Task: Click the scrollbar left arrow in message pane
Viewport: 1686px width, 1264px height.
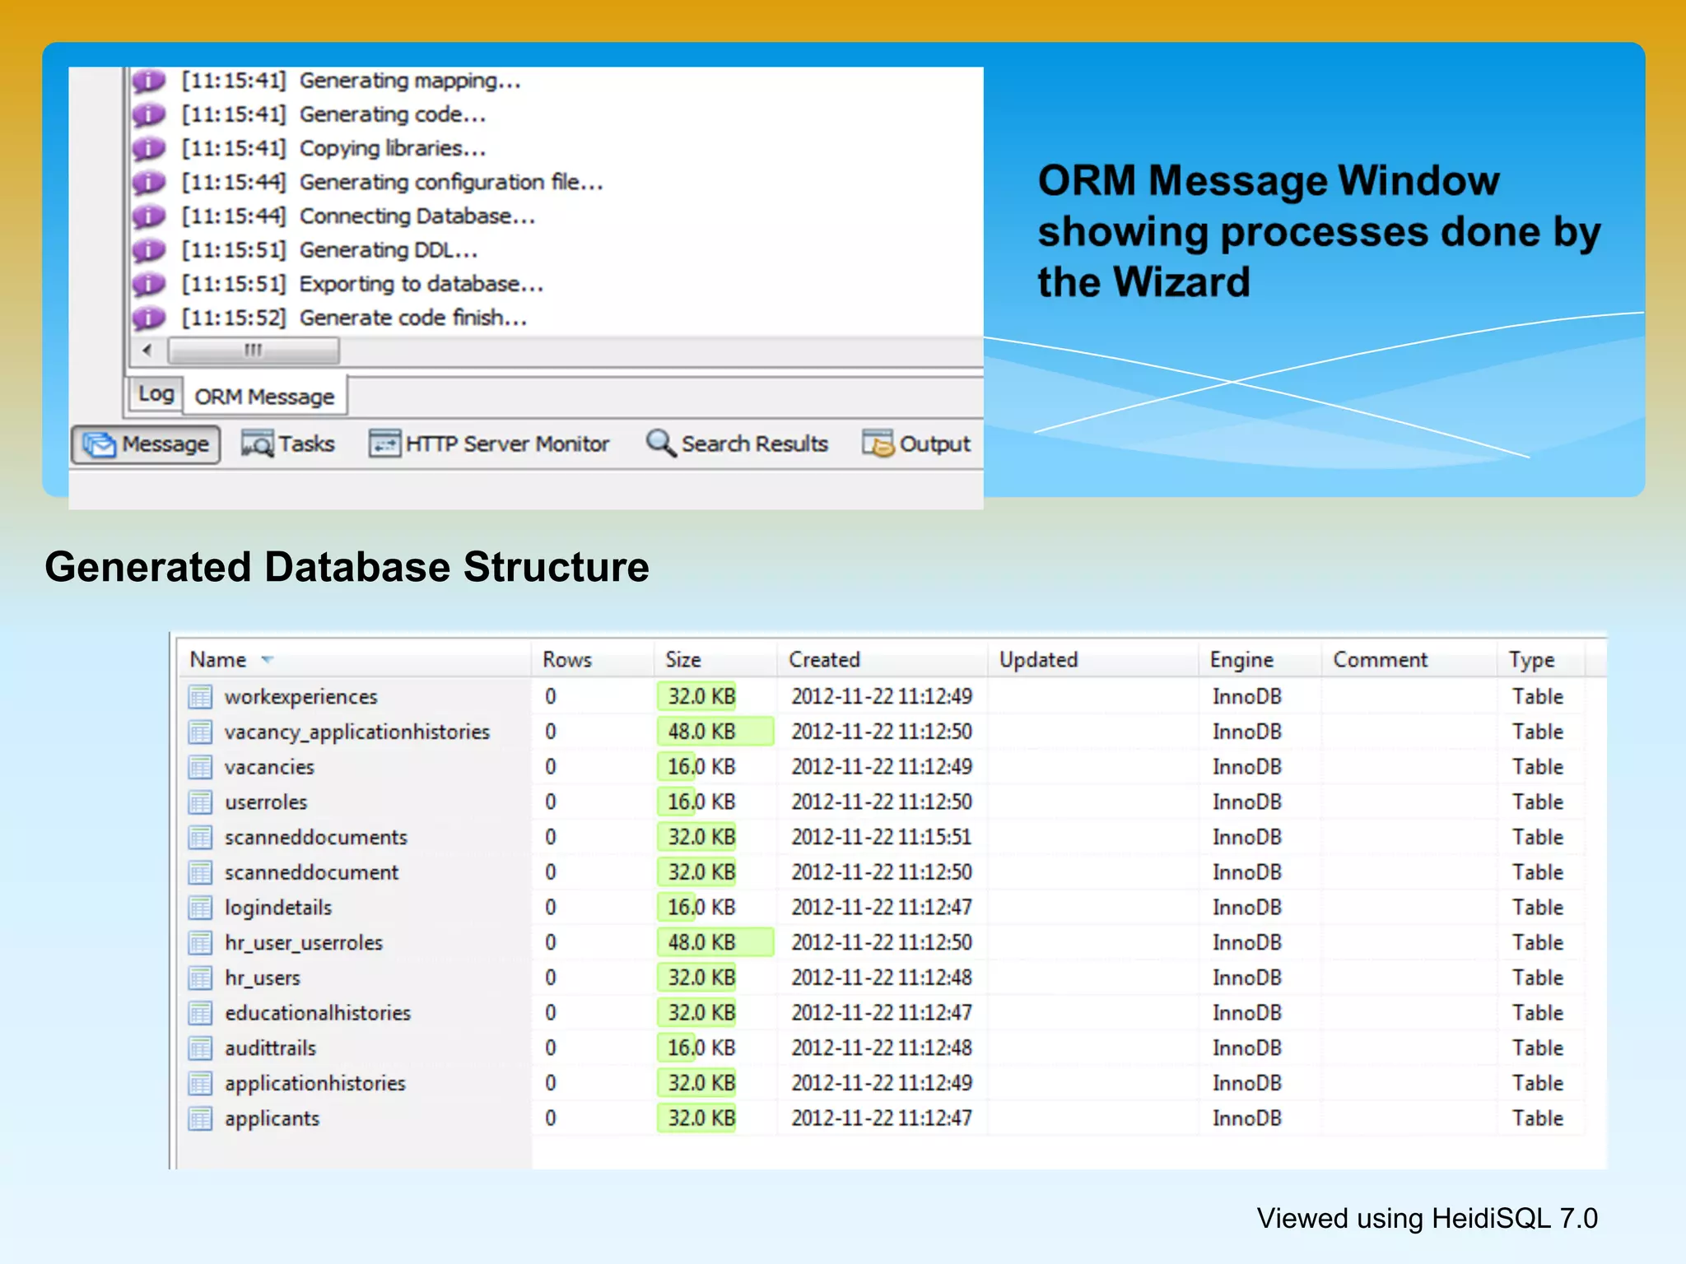Action: pyautogui.click(x=147, y=351)
